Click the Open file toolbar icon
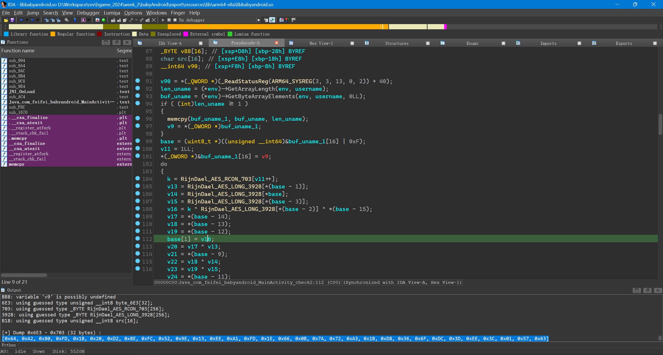This screenshot has width=663, height=355. (6, 20)
